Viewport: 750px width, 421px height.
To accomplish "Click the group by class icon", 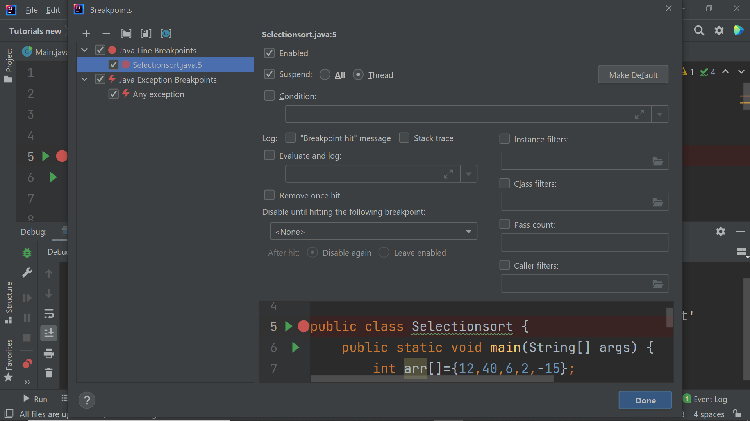I will coord(166,34).
